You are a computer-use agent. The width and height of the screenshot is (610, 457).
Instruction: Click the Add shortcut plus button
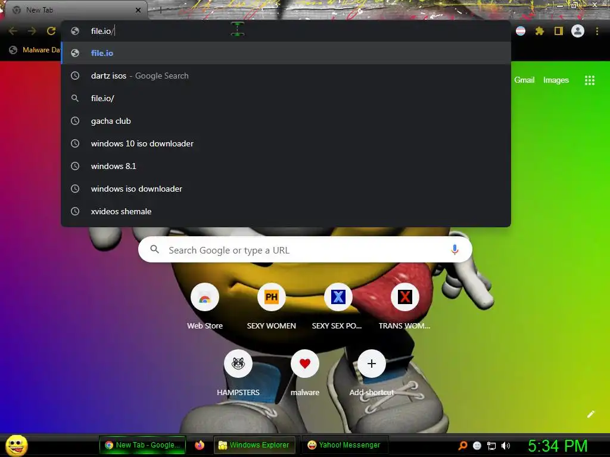372,364
